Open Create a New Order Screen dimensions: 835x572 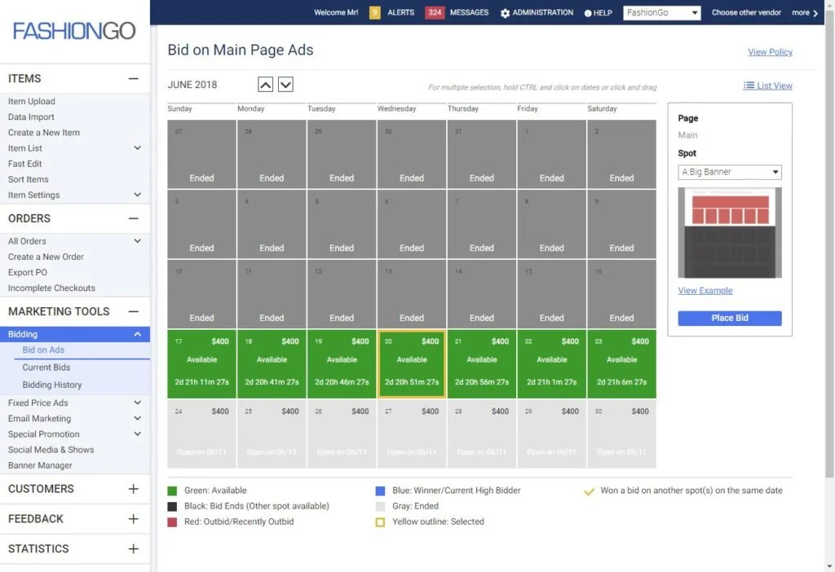pyautogui.click(x=46, y=257)
